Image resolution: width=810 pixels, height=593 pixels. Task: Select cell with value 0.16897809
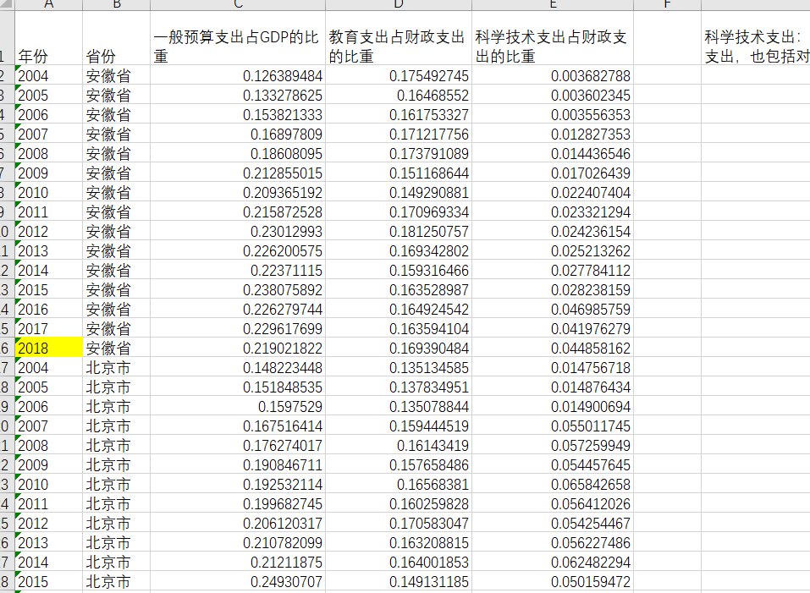[x=238, y=134]
